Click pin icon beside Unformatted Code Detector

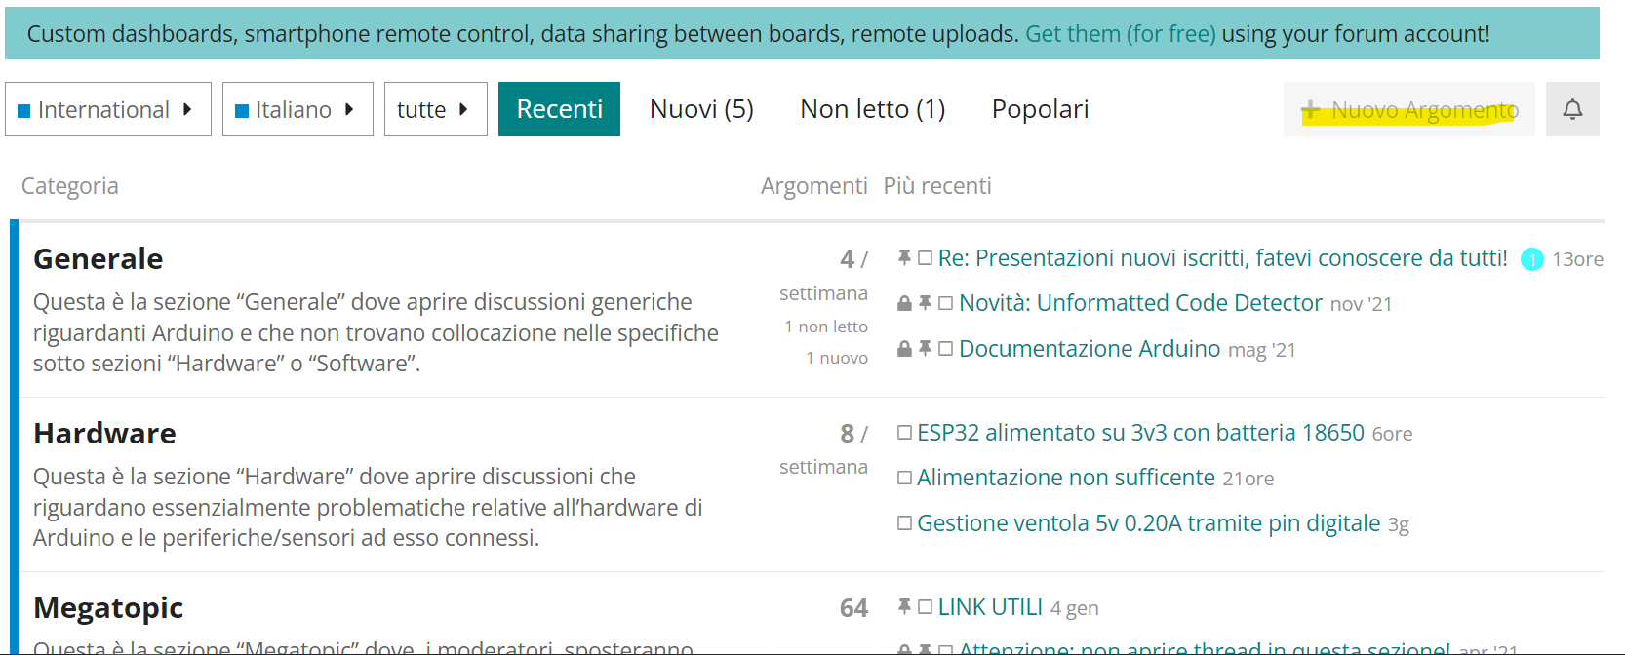point(925,303)
